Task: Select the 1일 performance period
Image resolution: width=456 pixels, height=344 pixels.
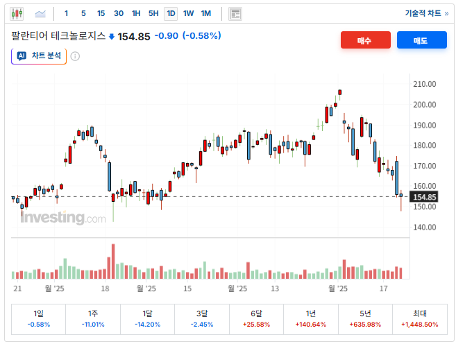Action: pos(38,319)
